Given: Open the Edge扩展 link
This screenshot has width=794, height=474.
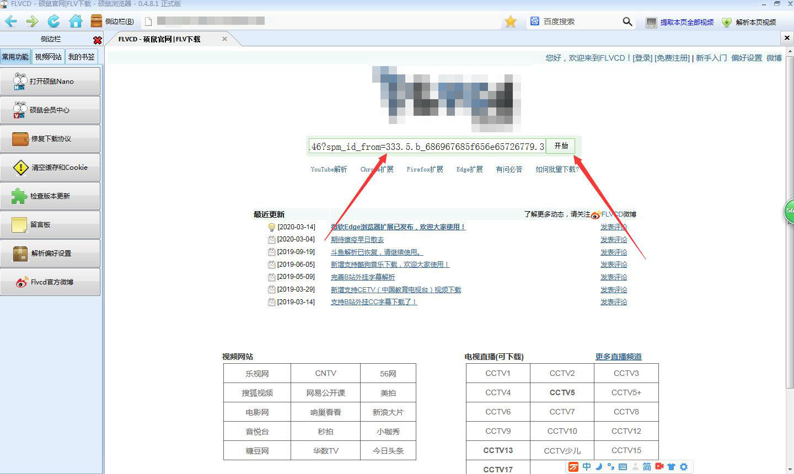Looking at the screenshot, I should pyautogui.click(x=469, y=169).
